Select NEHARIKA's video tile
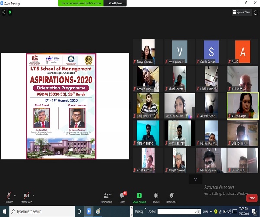 211,133
